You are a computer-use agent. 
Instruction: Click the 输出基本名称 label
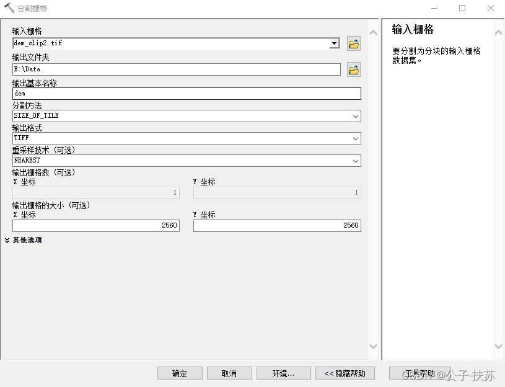click(x=35, y=83)
